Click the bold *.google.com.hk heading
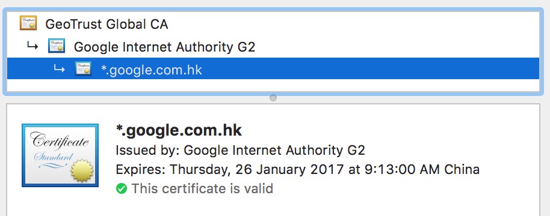The image size is (550, 216). coord(179,130)
